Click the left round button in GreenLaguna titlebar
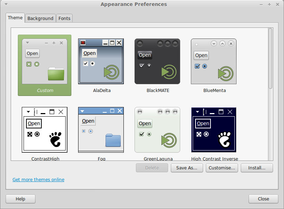The width and height of the screenshot is (284, 209). (x=140, y=112)
